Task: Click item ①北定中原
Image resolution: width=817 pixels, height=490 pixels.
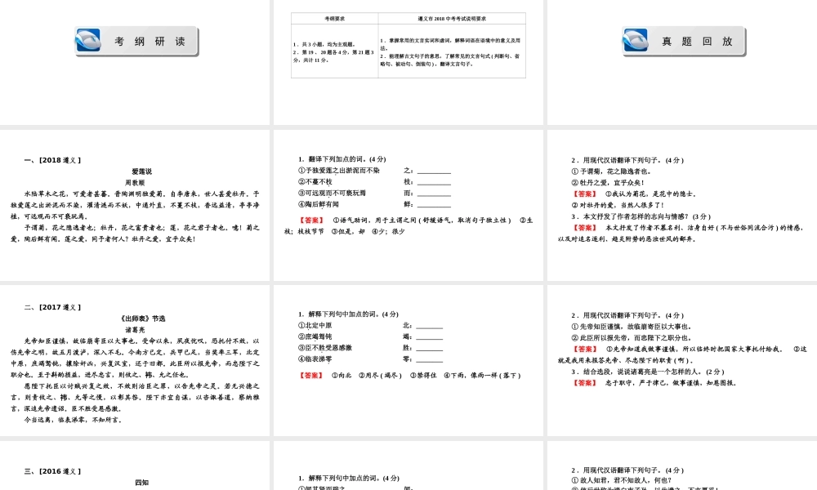Action: tap(315, 326)
